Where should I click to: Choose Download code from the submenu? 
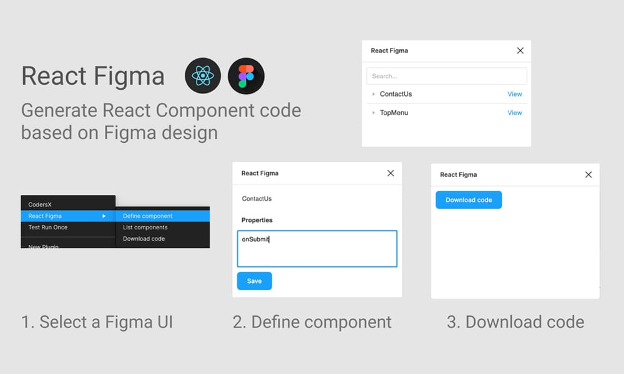[144, 238]
